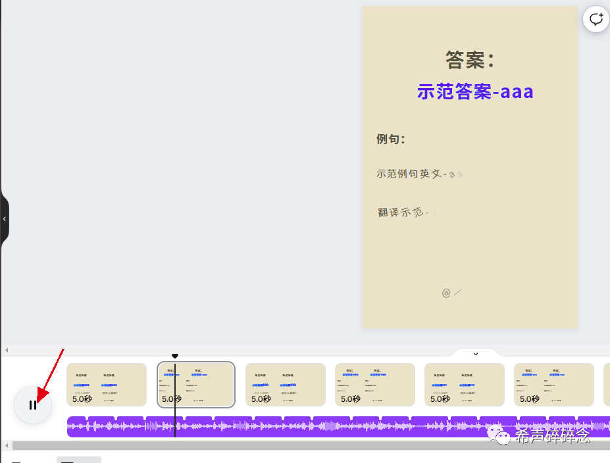Click the 5.0秒 duration label on the selected page
This screenshot has width=610, height=463.
pyautogui.click(x=170, y=399)
